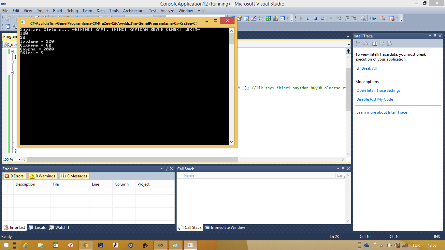
Task: Click the Step Into debug icon
Action: (x=339, y=18)
